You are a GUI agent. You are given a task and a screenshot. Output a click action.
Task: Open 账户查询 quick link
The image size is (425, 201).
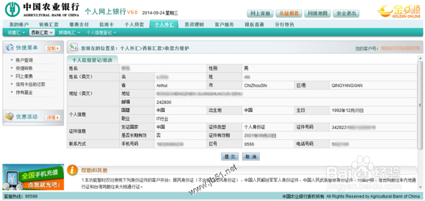[x=24, y=60]
